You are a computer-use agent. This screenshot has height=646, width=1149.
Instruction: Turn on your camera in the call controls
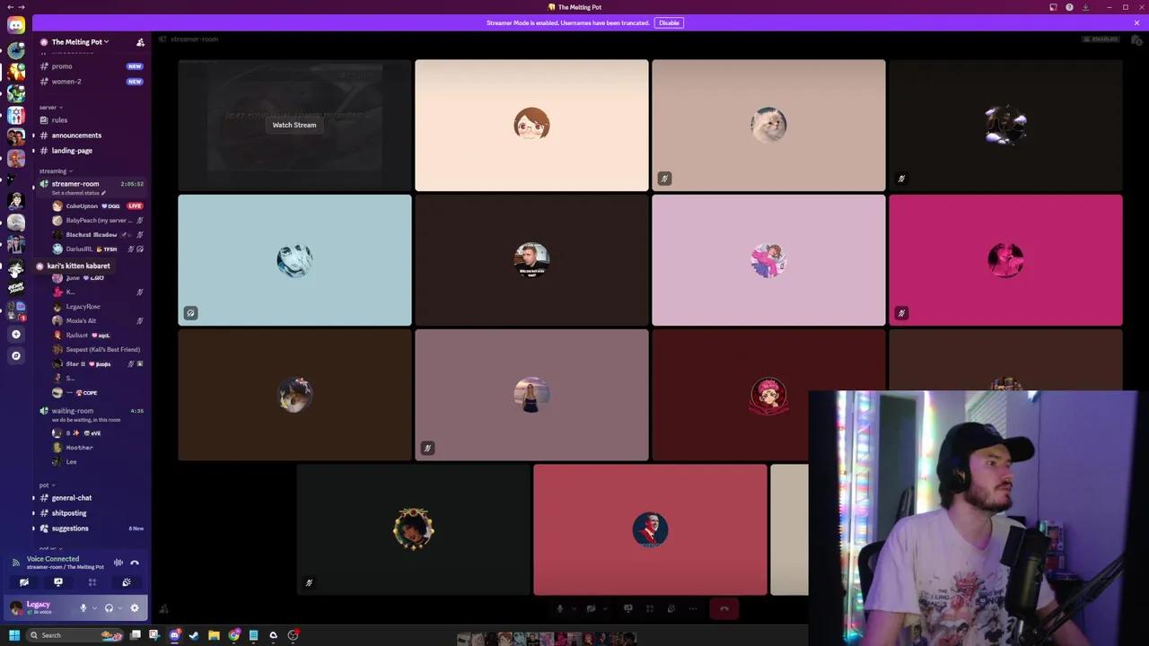click(x=591, y=608)
